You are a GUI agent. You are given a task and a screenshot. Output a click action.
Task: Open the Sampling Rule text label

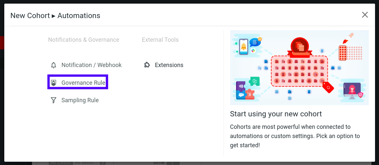pyautogui.click(x=80, y=100)
